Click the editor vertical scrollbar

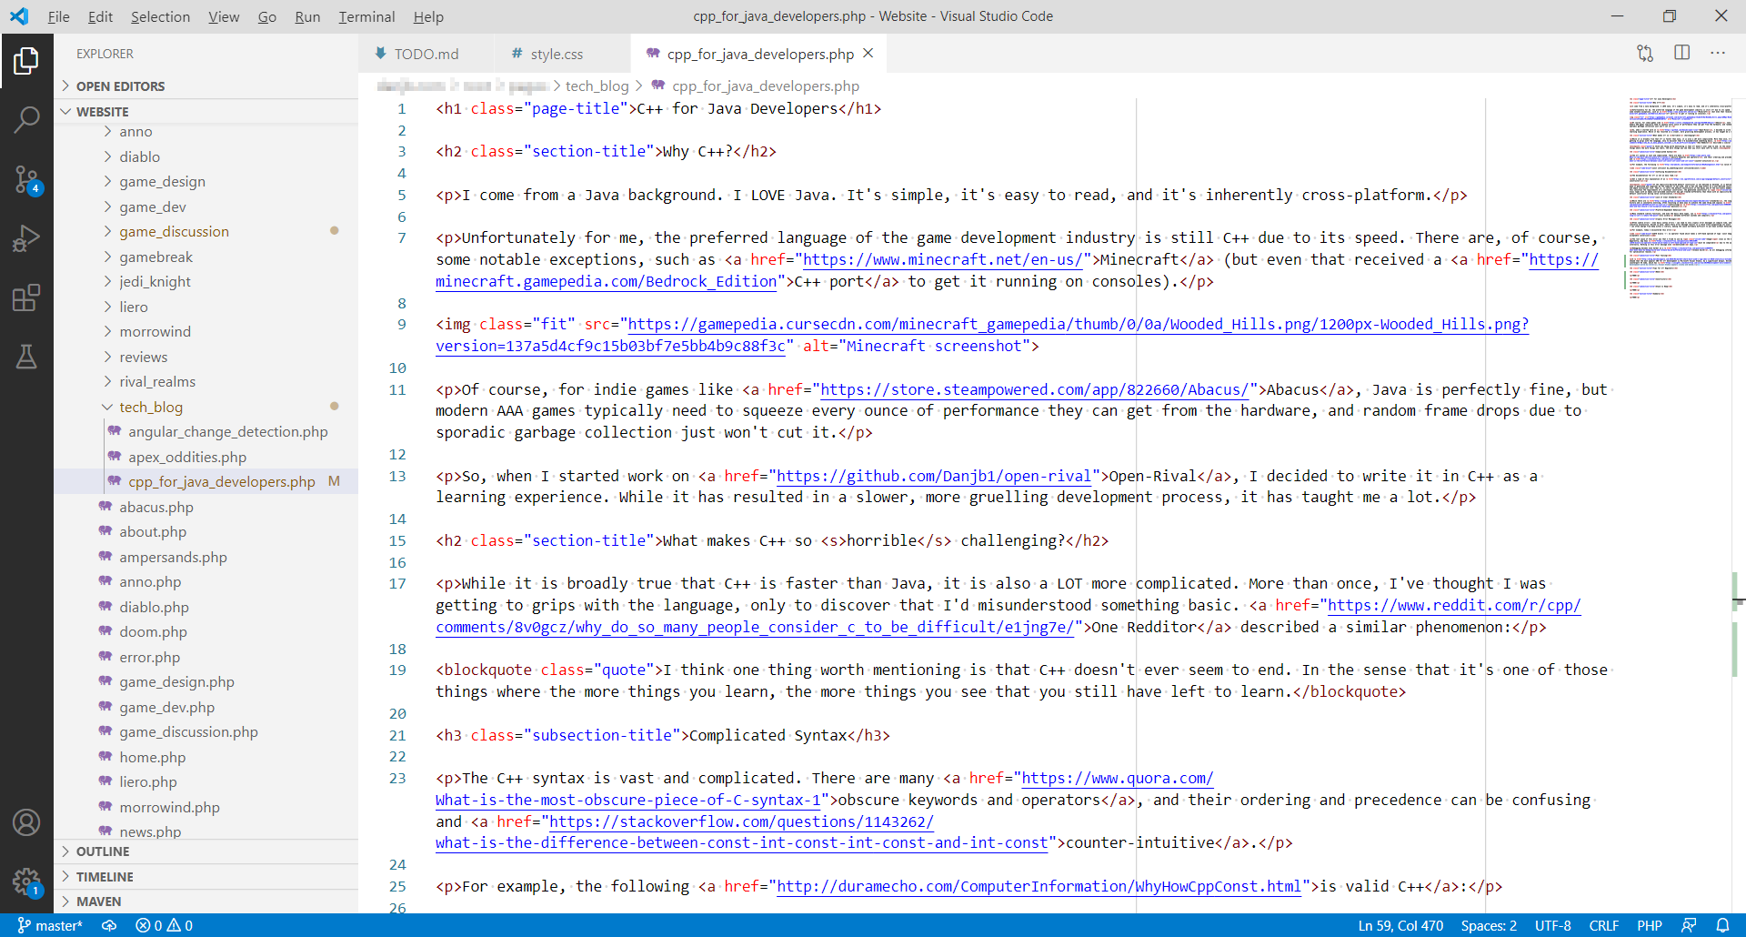pos(1740,505)
